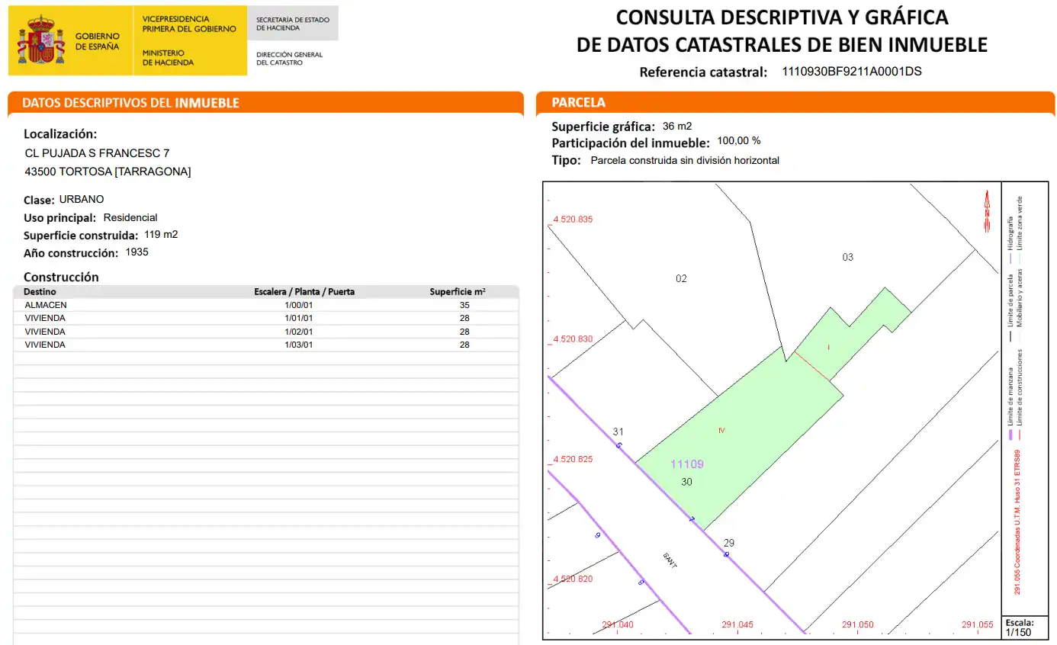This screenshot has width=1057, height=645.
Task: Select 'VIVIENDA' in the 1/02/01 row
Action: tap(45, 332)
